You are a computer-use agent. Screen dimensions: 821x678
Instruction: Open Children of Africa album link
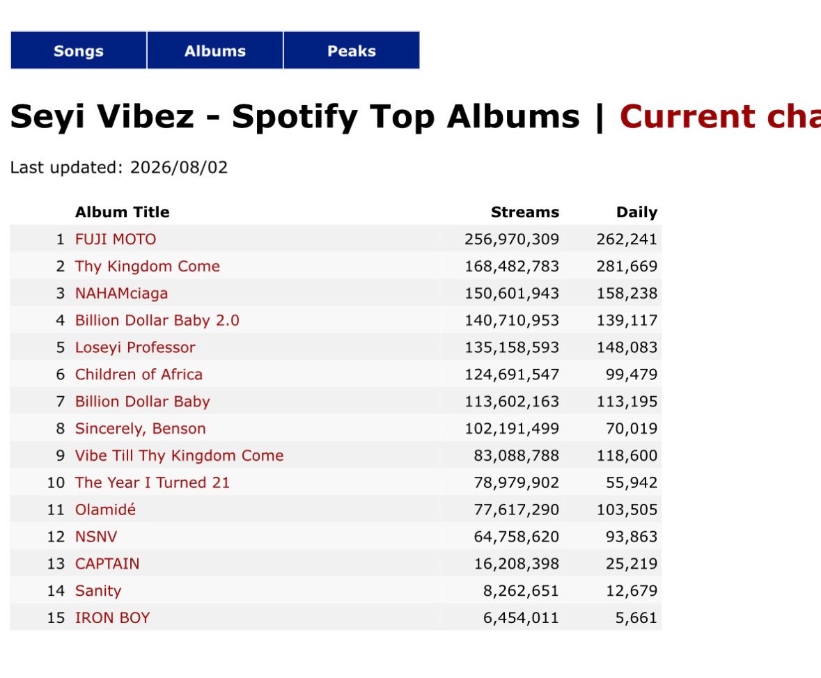(x=139, y=375)
